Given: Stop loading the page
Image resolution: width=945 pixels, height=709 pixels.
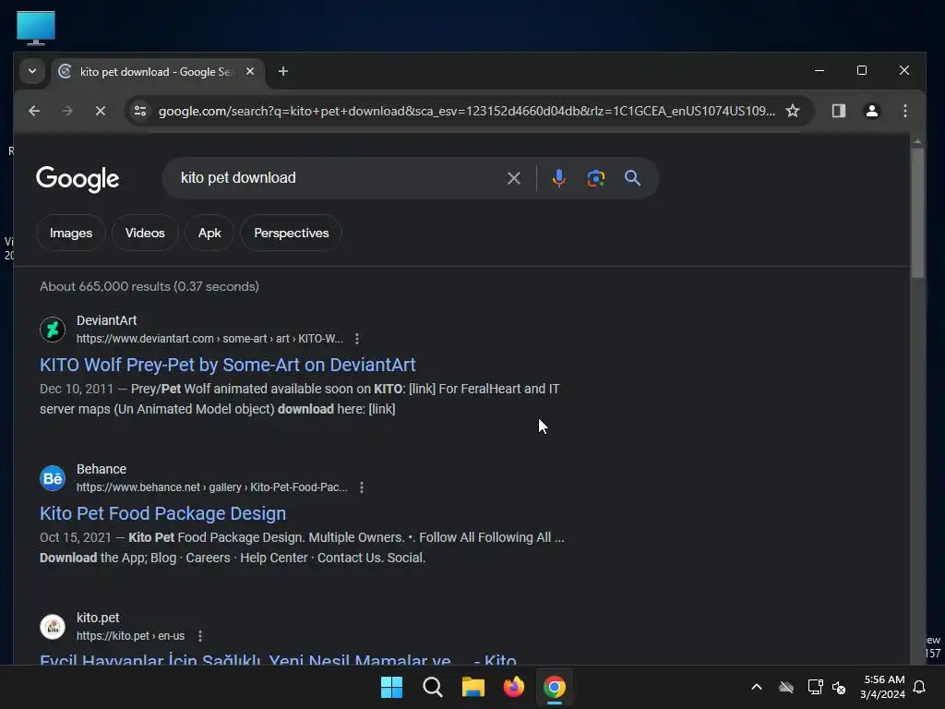Looking at the screenshot, I should [x=101, y=111].
